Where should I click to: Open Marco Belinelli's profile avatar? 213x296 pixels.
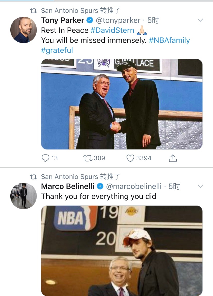tap(23, 196)
